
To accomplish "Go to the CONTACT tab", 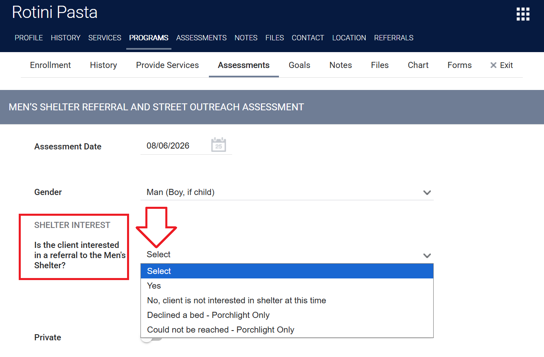I will [x=308, y=38].
